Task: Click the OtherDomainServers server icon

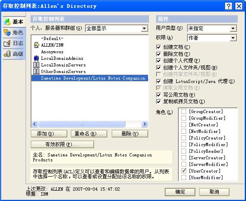Action: [36, 71]
